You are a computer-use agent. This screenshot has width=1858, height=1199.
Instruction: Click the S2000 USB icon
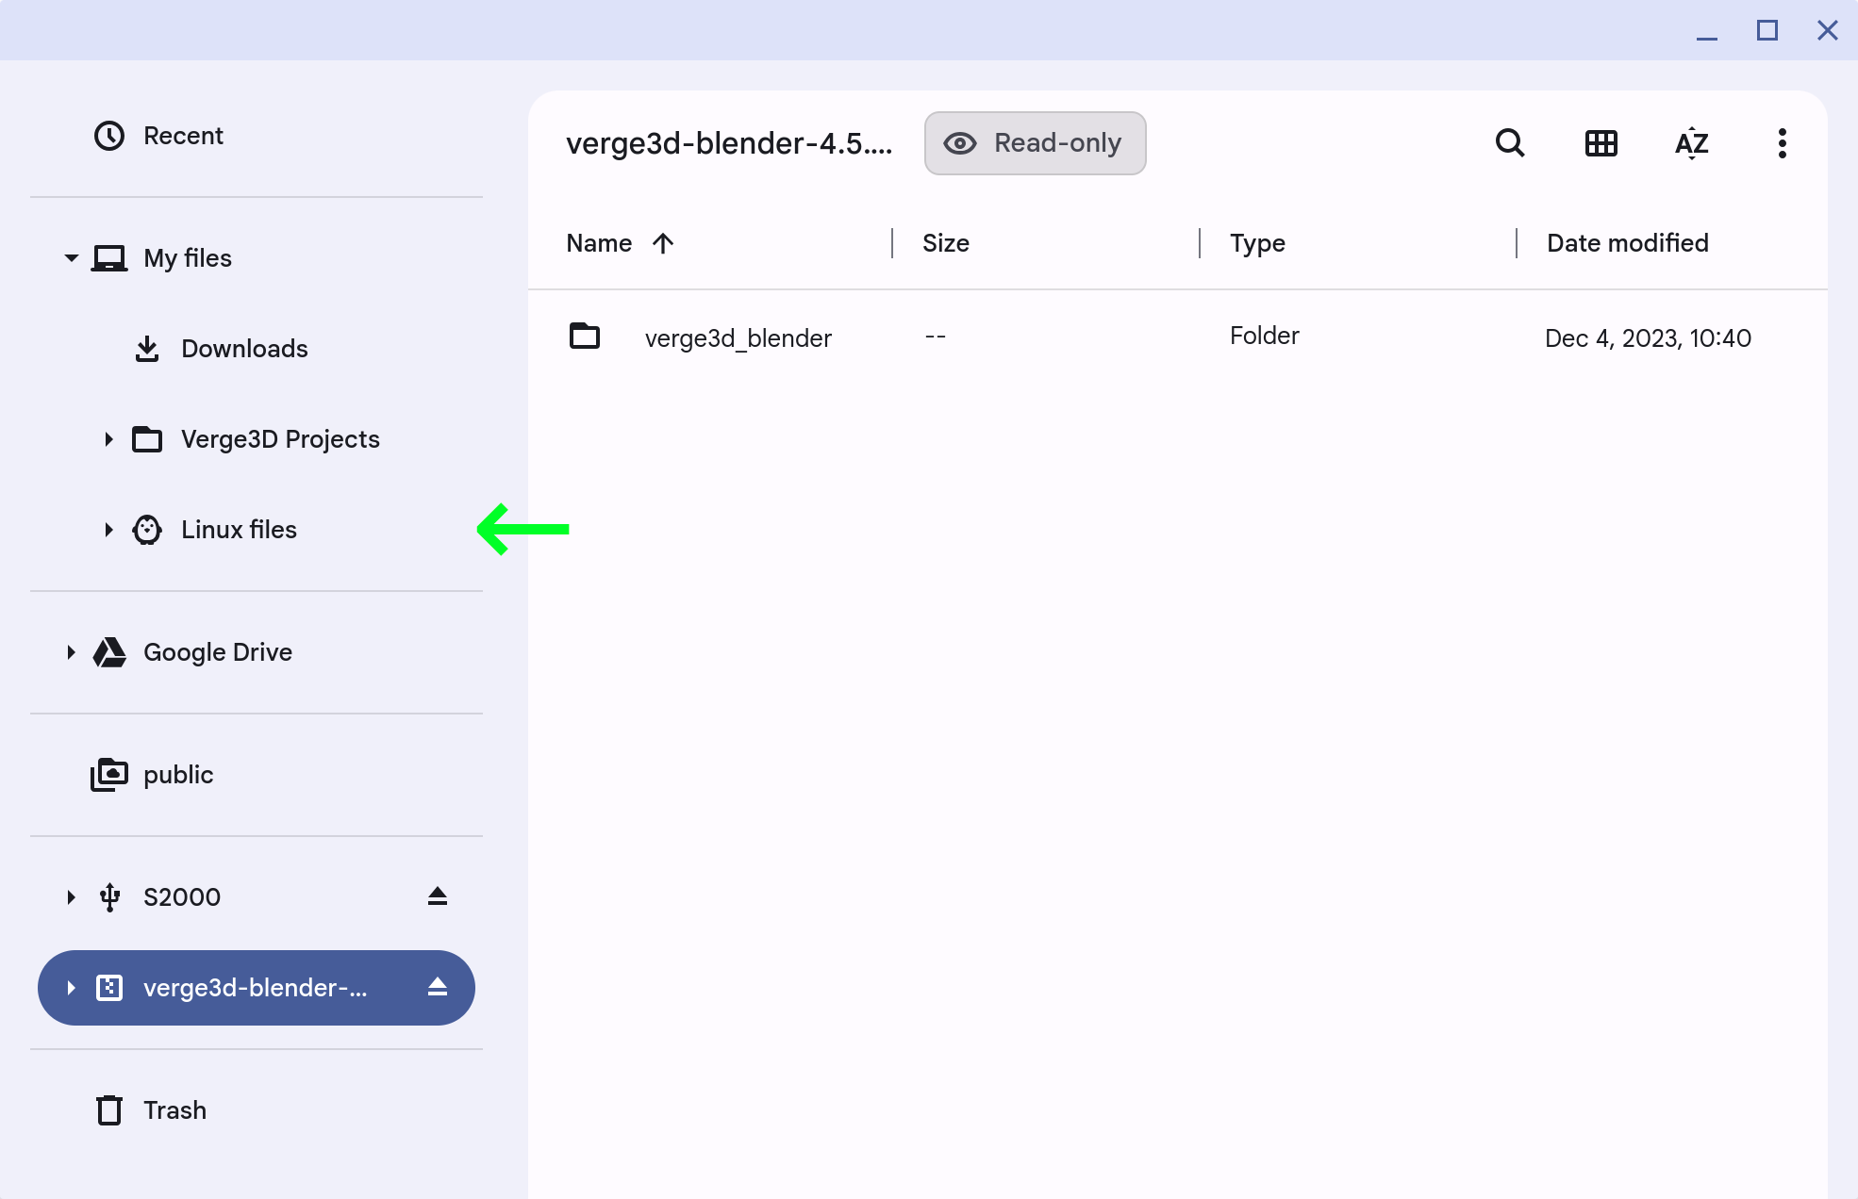(x=109, y=897)
